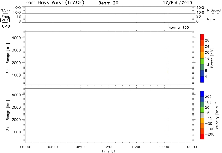222x153 pixels.
Task: Click the 'Nave' legend label
Action: click(211, 19)
